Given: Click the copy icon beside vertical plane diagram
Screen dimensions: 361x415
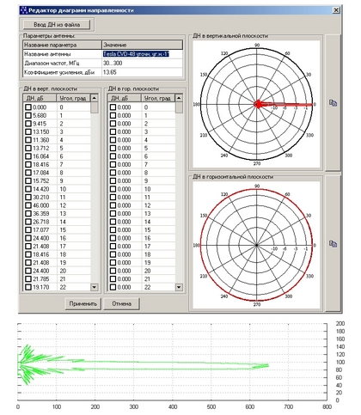Looking at the screenshot, I should tap(333, 103).
